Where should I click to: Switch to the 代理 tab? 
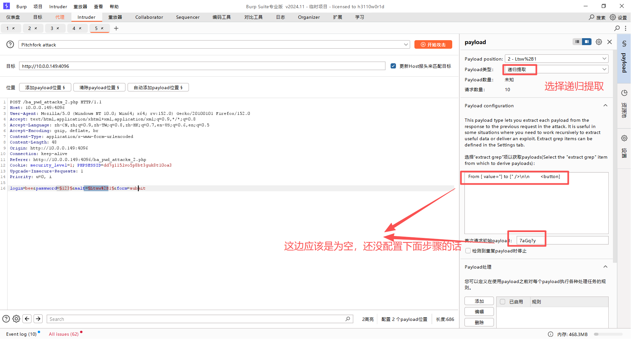[x=60, y=17]
